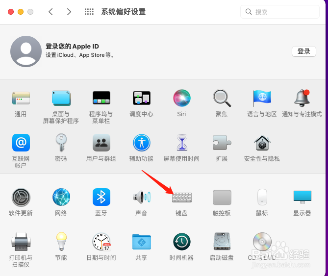Viewport: 328px width, 276px height.
Task: Open 聚焦 (Spotlight) preferences
Action: tap(222, 98)
